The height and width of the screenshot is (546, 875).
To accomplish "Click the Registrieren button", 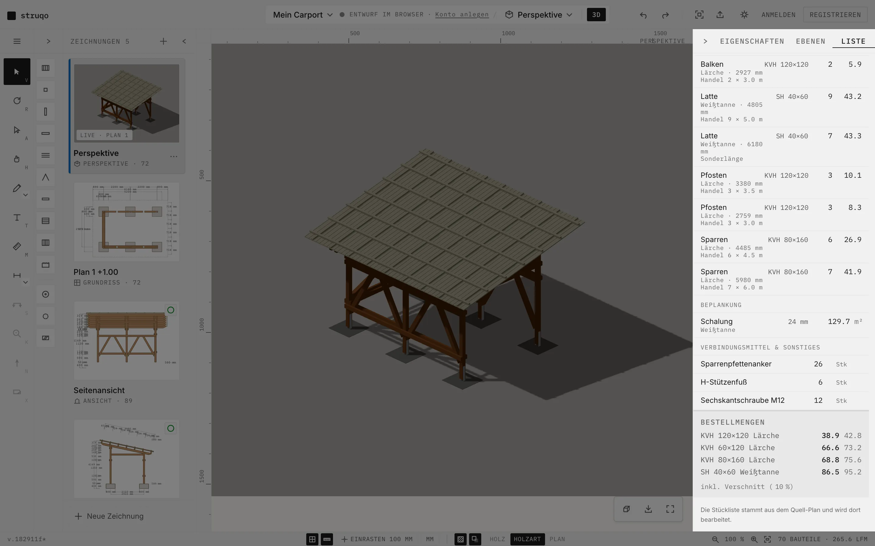I will pyautogui.click(x=835, y=15).
